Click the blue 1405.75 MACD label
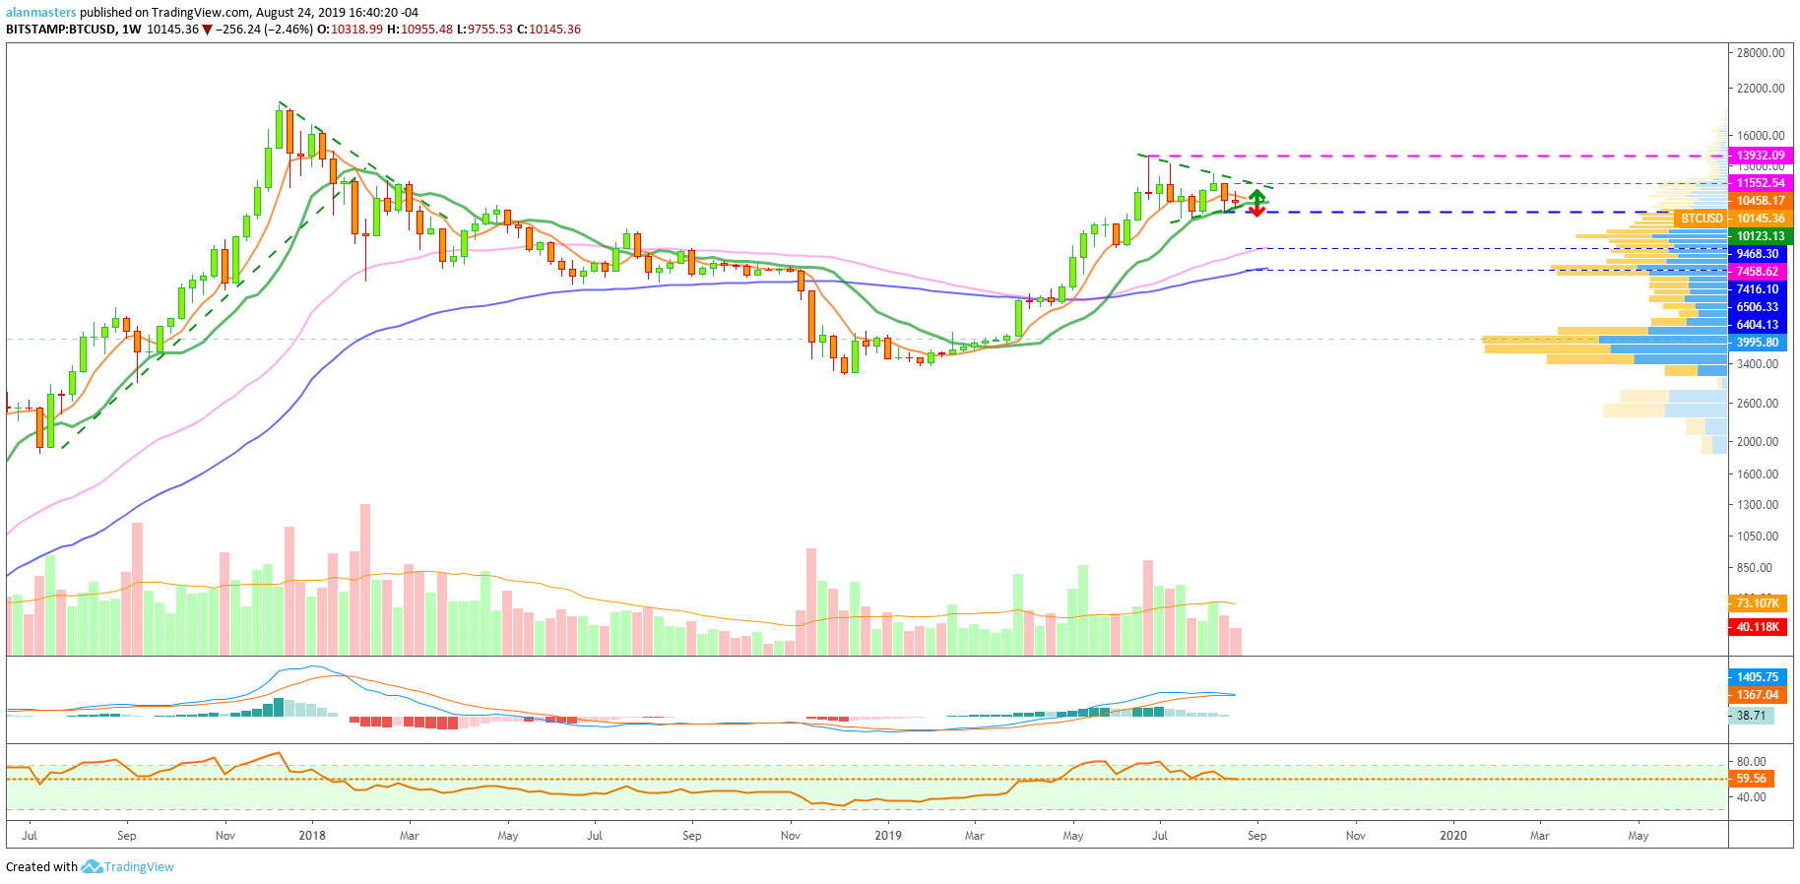The height and width of the screenshot is (884, 1800). pyautogui.click(x=1758, y=677)
